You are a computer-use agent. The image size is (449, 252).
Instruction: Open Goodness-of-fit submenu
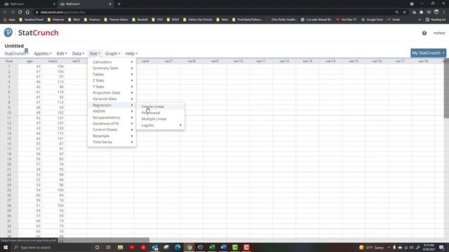point(112,123)
